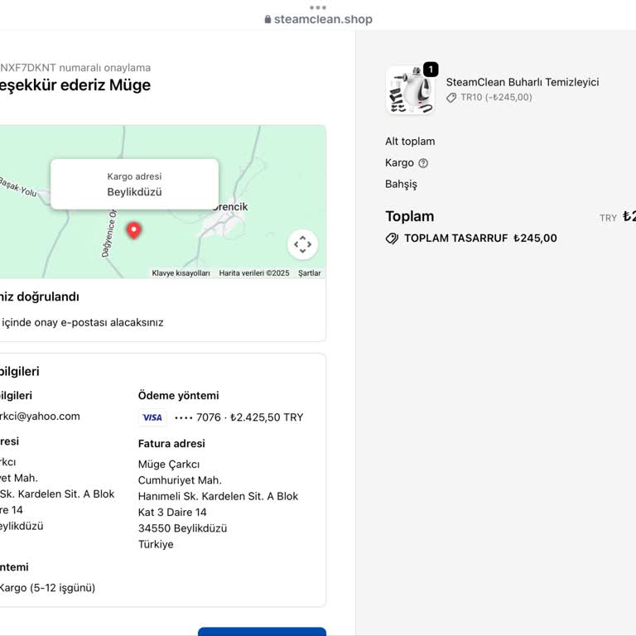Click the TOPLAM TASARRUF tag icon
Viewport: 636px width, 636px height.
click(x=392, y=238)
